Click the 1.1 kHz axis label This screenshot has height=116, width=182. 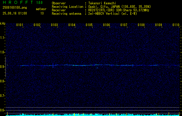[2, 38]
